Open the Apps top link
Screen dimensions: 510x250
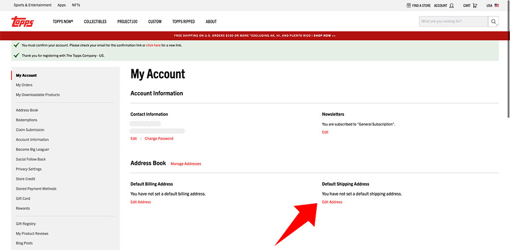61,5
